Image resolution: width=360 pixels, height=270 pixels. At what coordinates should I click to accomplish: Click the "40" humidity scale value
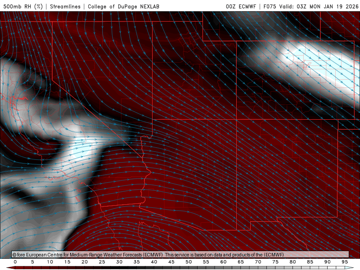point(154,262)
